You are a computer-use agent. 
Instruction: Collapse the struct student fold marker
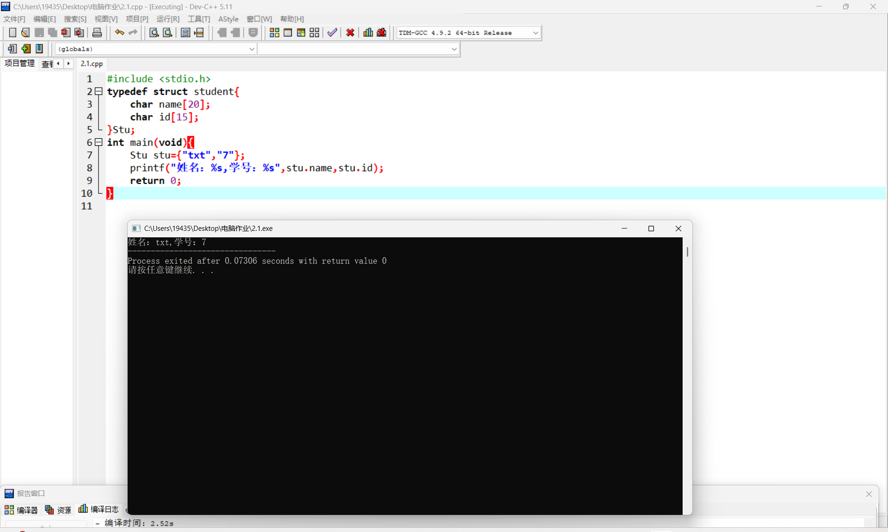(99, 92)
